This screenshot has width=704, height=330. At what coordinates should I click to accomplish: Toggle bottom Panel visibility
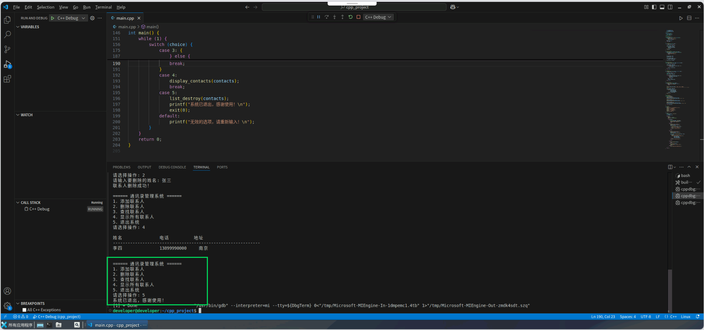(662, 7)
